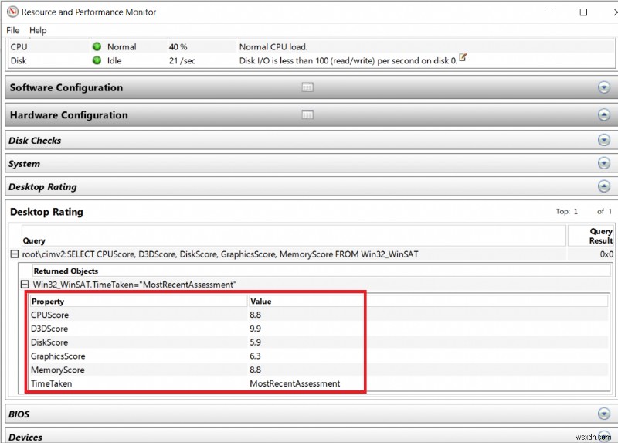Click the BIOS header label
Image resolution: width=618 pixels, height=443 pixels.
pyautogui.click(x=19, y=414)
